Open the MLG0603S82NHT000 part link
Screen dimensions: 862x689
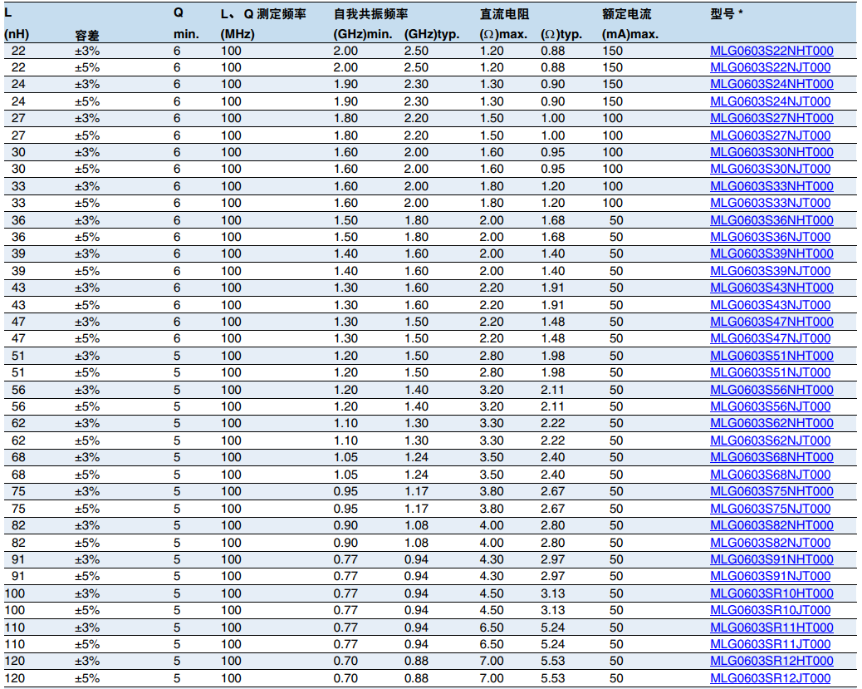click(x=771, y=525)
